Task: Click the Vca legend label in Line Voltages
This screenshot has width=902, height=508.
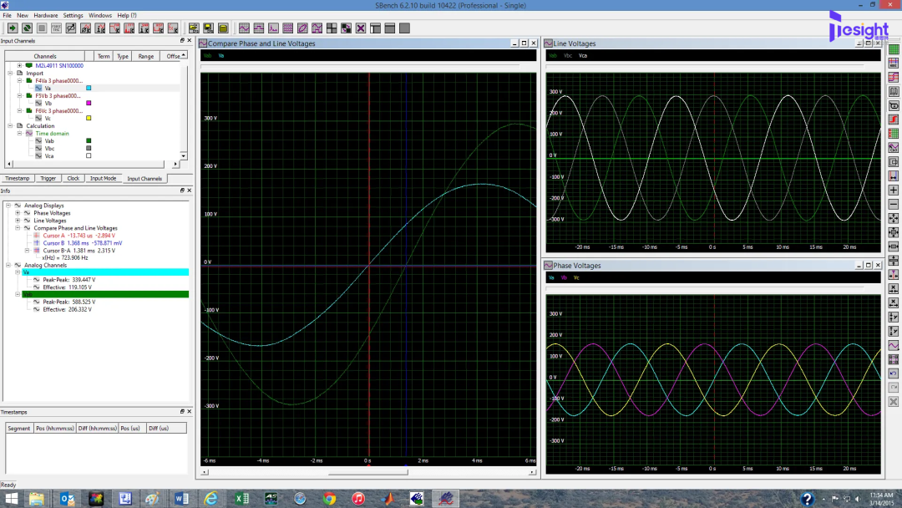Action: coord(583,56)
